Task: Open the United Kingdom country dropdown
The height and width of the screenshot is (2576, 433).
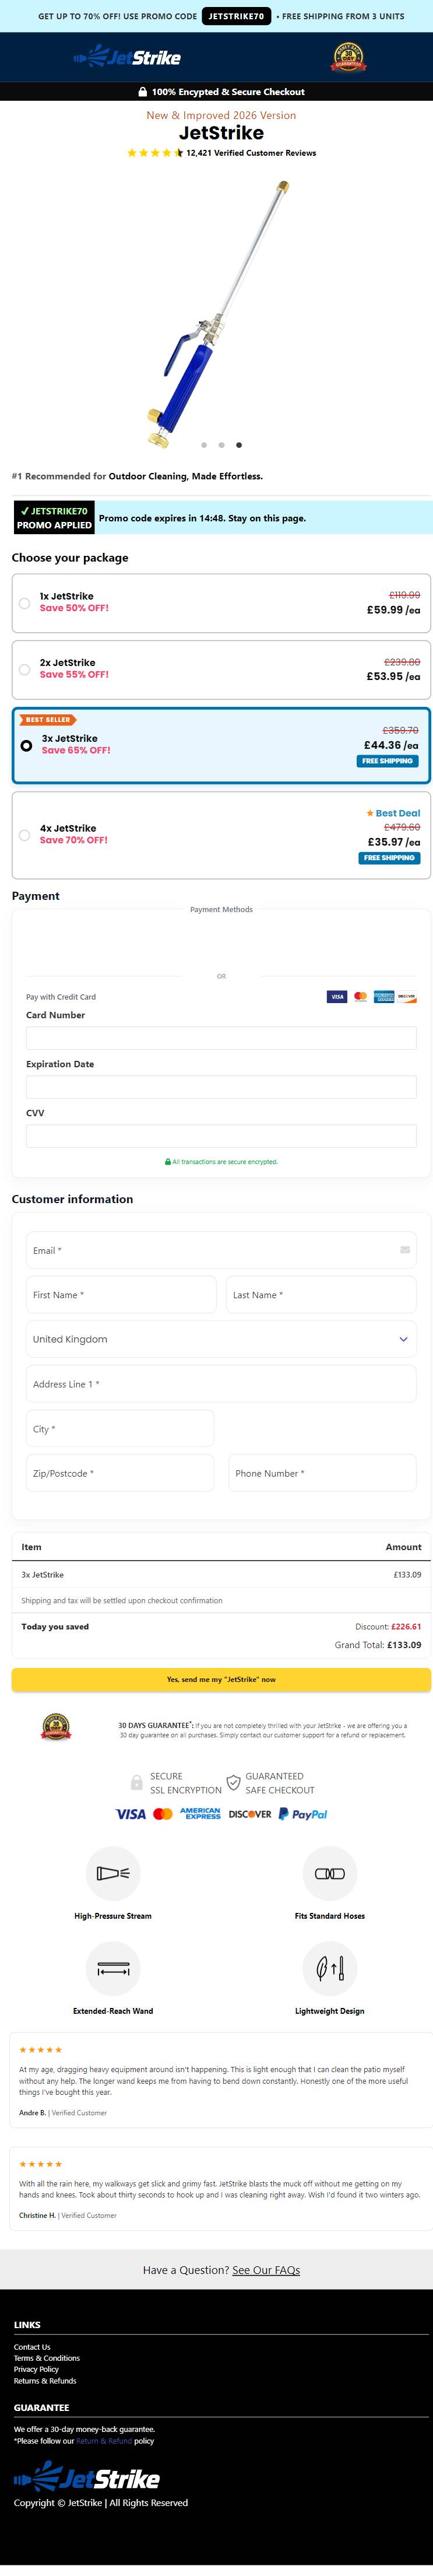Action: tap(221, 1339)
